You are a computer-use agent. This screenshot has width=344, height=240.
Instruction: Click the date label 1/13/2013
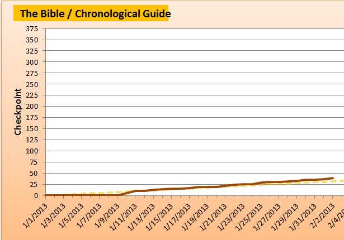click(142, 217)
